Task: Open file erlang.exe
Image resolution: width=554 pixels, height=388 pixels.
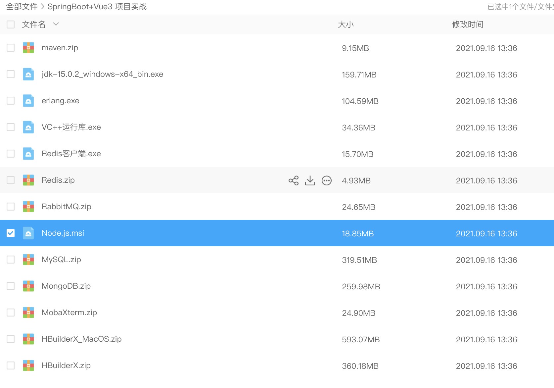Action: (61, 101)
